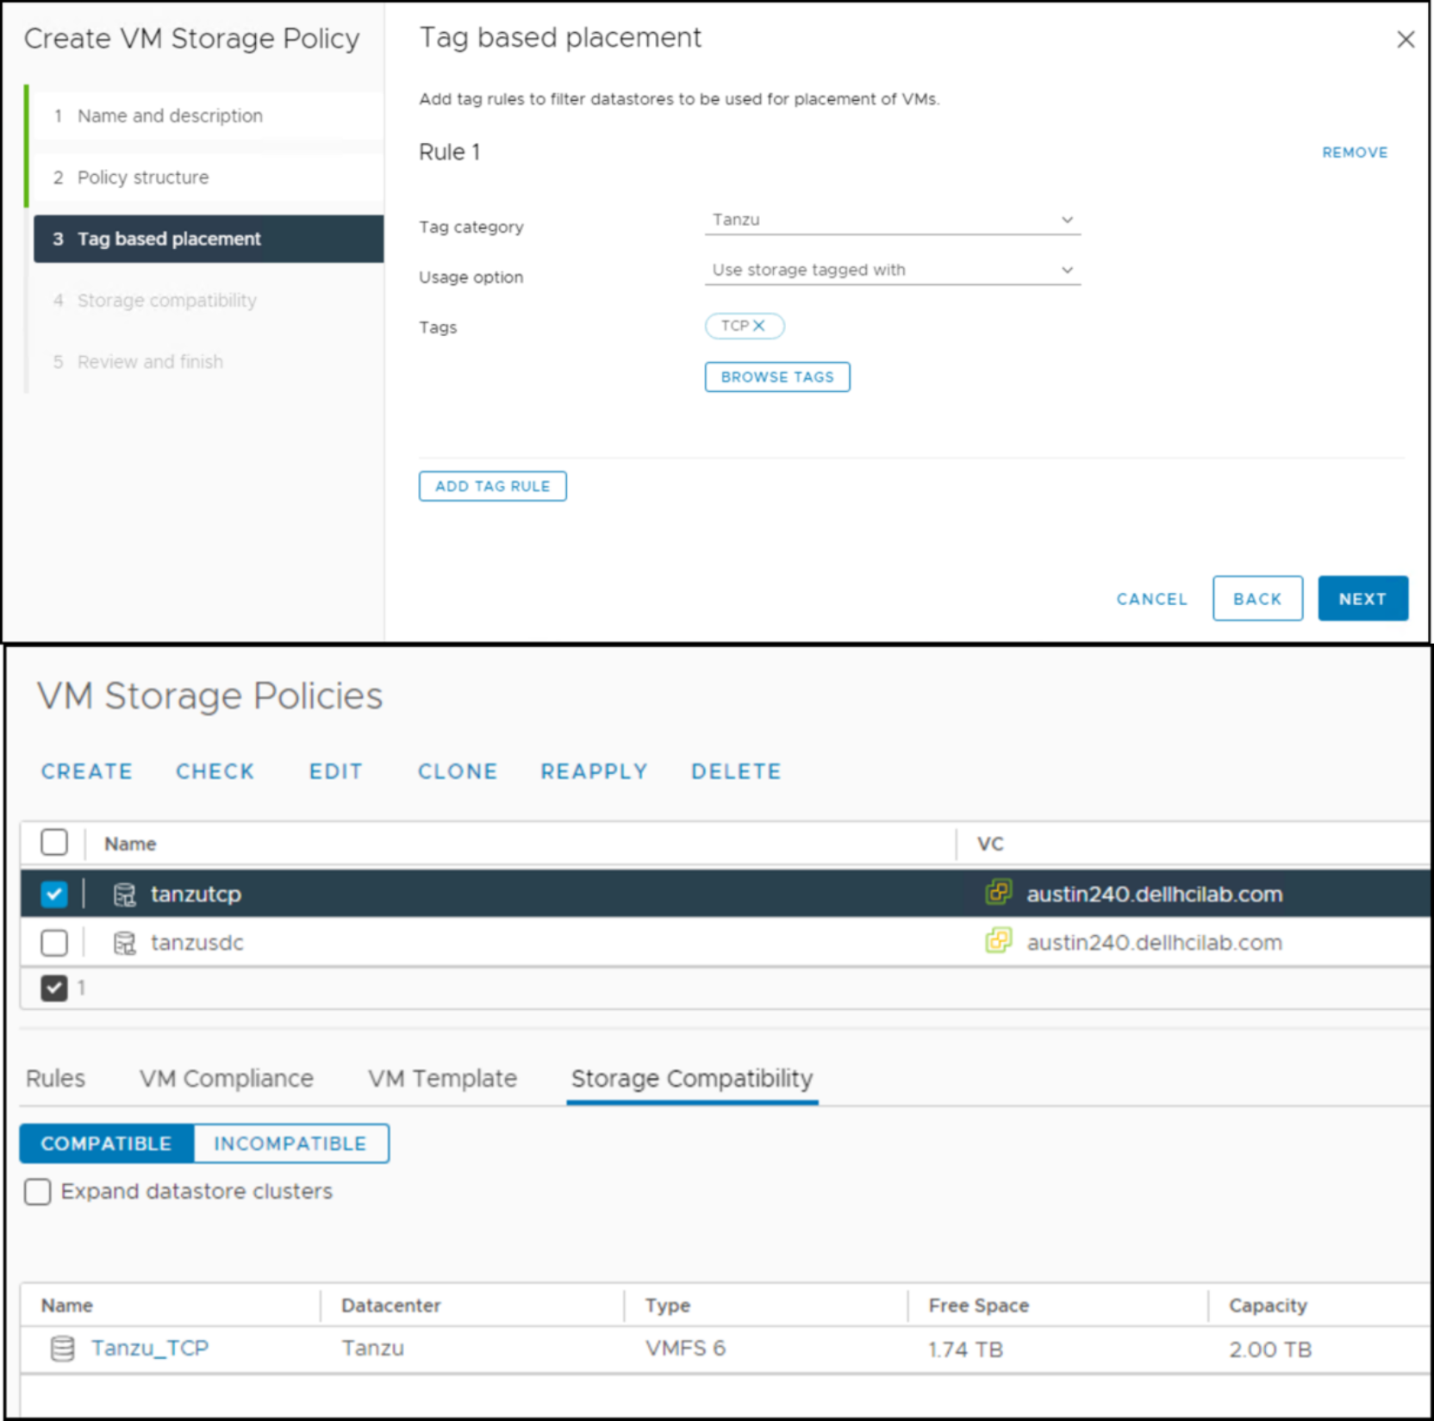Toggle the selected count checkbox in footer

[54, 988]
